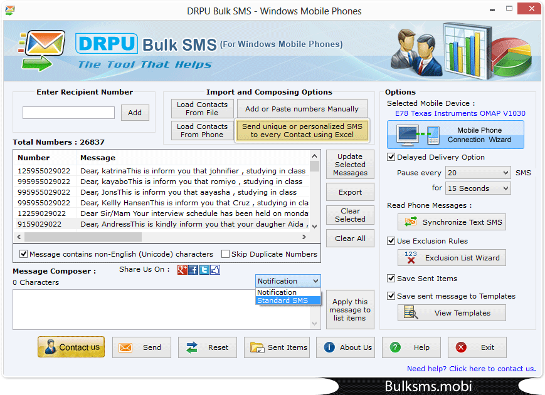Click the Number column header

(45, 158)
